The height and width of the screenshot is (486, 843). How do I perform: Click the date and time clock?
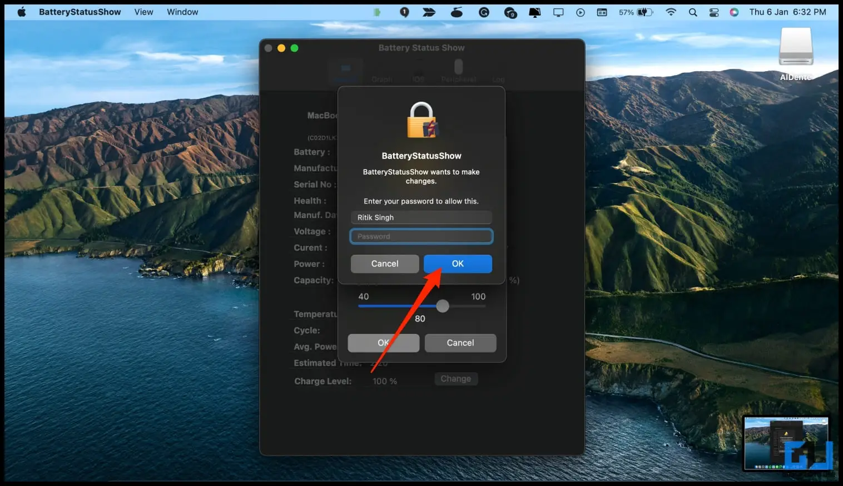pyautogui.click(x=787, y=12)
